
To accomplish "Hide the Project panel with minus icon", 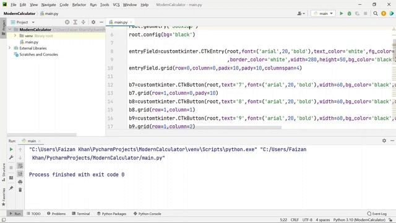I will tap(101, 22).
